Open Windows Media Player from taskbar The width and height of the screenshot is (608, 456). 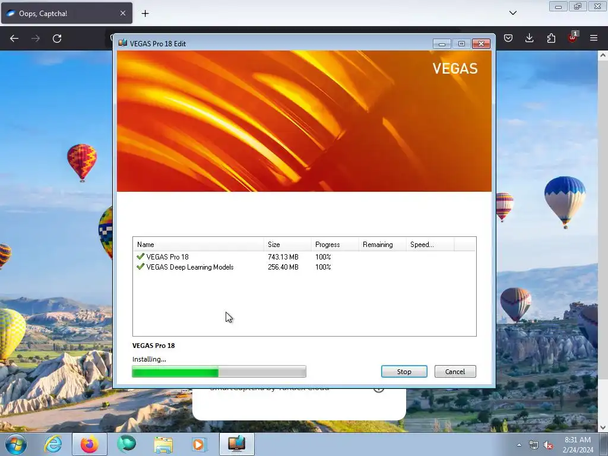199,444
